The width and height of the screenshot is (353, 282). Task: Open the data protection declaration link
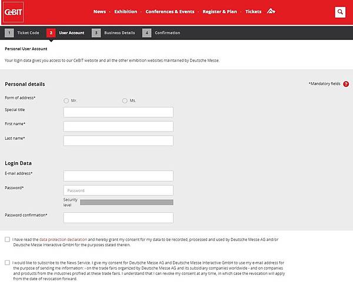(x=63, y=240)
